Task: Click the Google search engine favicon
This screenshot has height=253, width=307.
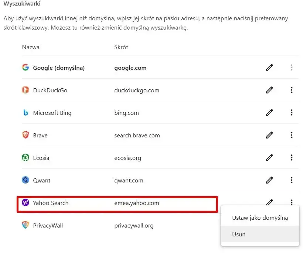Action: pyautogui.click(x=25, y=67)
